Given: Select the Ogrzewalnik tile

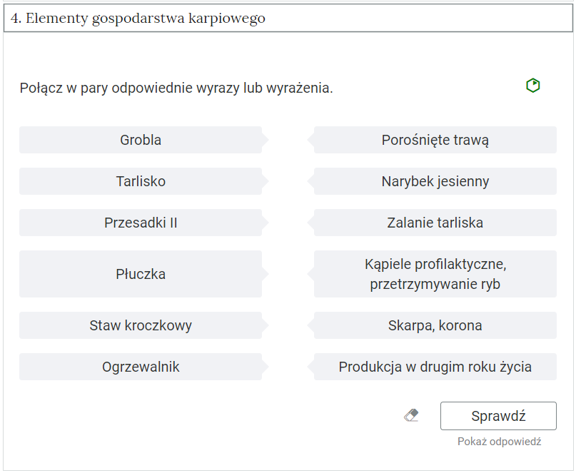Looking at the screenshot, I should click(141, 367).
